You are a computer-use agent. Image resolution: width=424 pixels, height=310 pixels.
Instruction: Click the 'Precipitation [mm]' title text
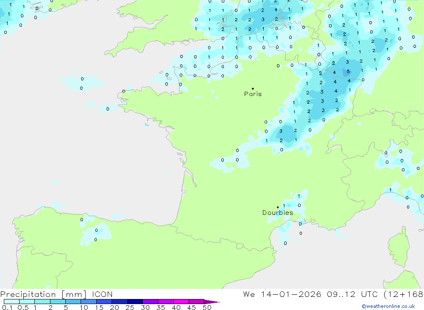(x=43, y=294)
